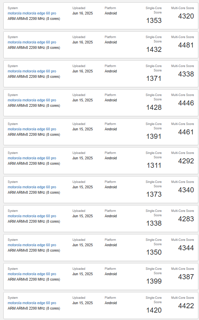Open the edge 60 pro result scoring 4446
The image size is (199, 320).
(x=32, y=100)
